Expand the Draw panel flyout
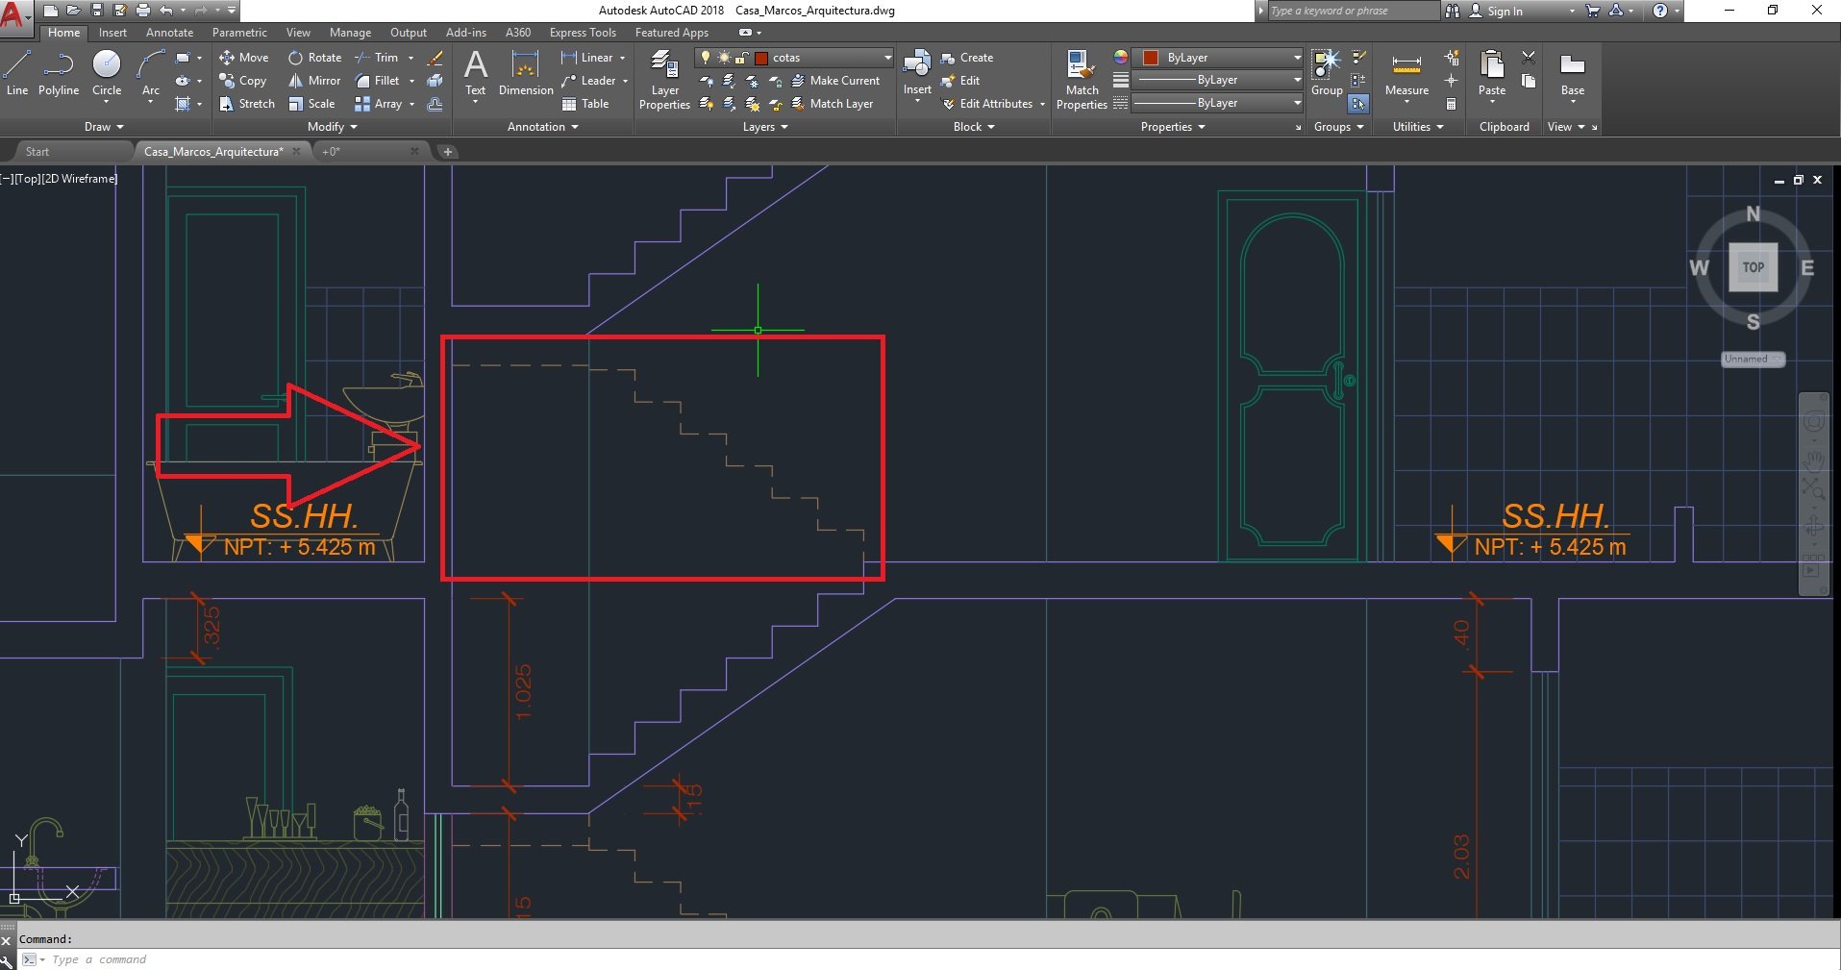This screenshot has width=1841, height=970. (x=104, y=127)
